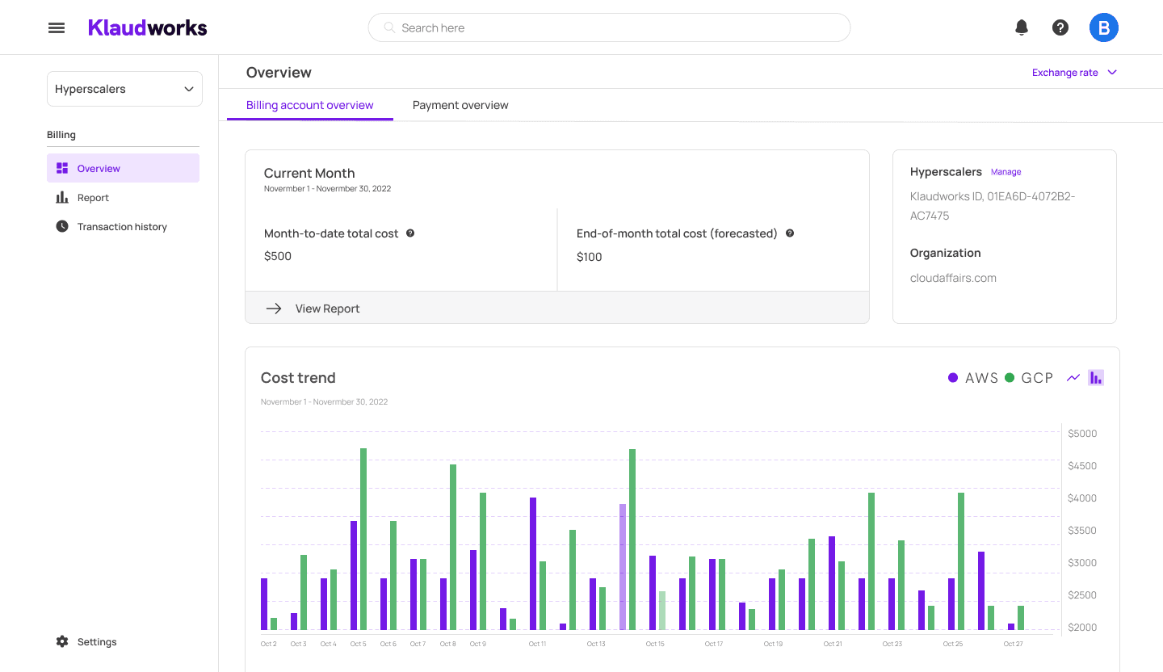1163x672 pixels.
Task: Toggle the AWS series in legend
Action: pyautogui.click(x=973, y=377)
